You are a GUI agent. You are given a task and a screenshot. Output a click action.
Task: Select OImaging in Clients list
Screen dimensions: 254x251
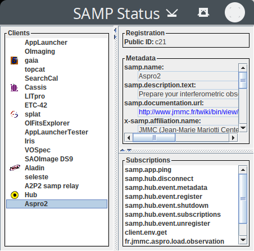tap(57, 52)
